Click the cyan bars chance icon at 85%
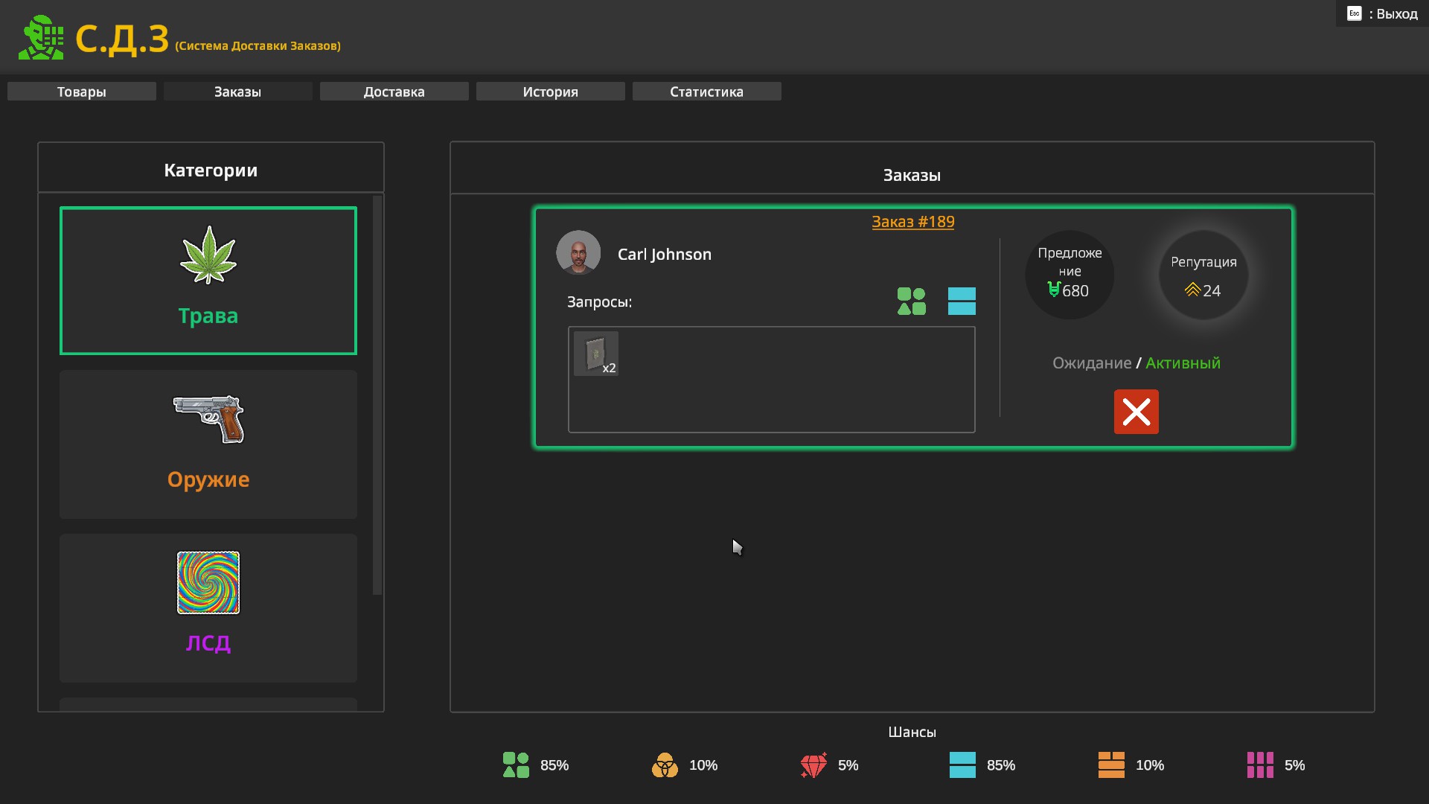 coord(962,765)
